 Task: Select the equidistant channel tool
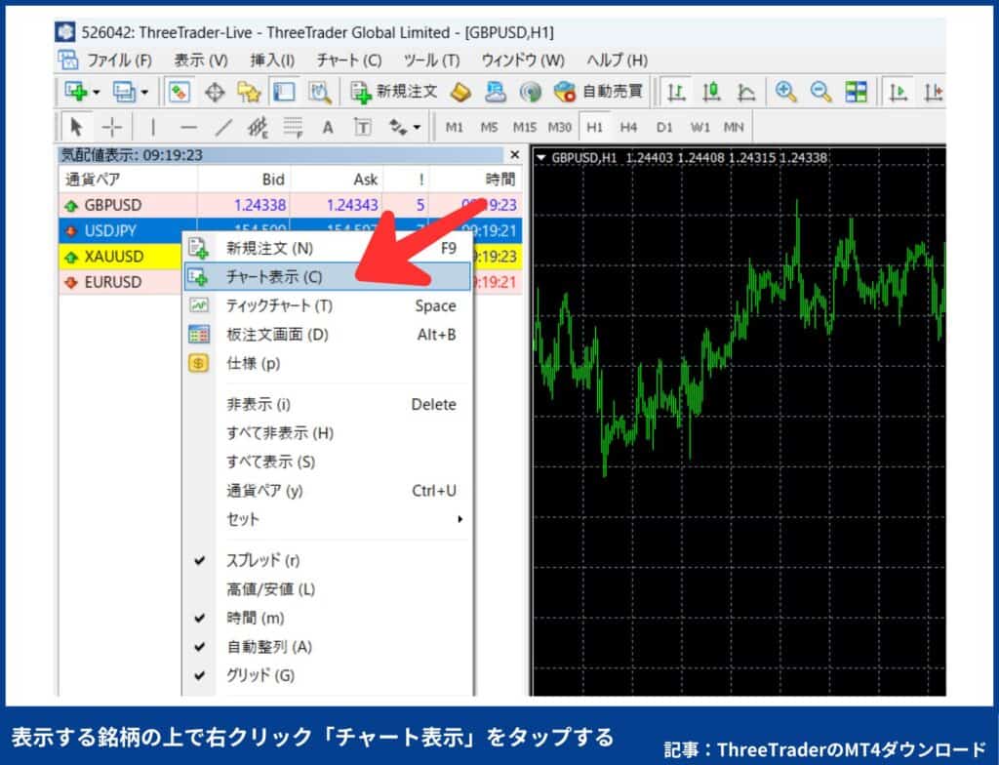(x=258, y=128)
